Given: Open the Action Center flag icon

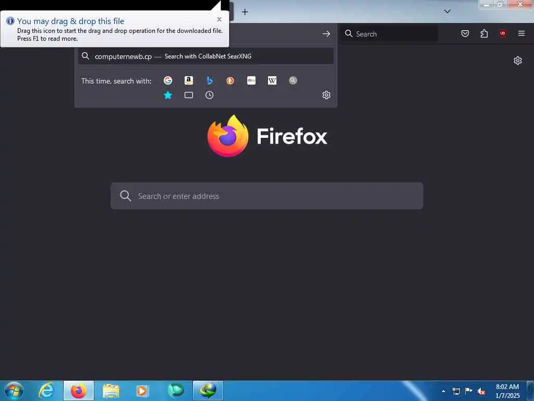Looking at the screenshot, I should (469, 391).
